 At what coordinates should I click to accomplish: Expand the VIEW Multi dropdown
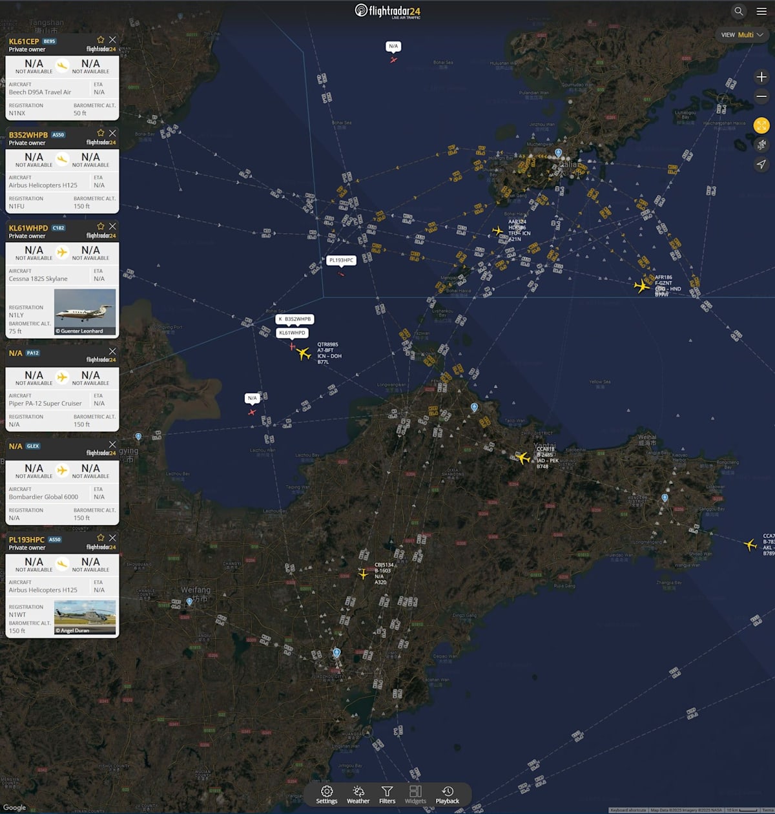coord(742,35)
